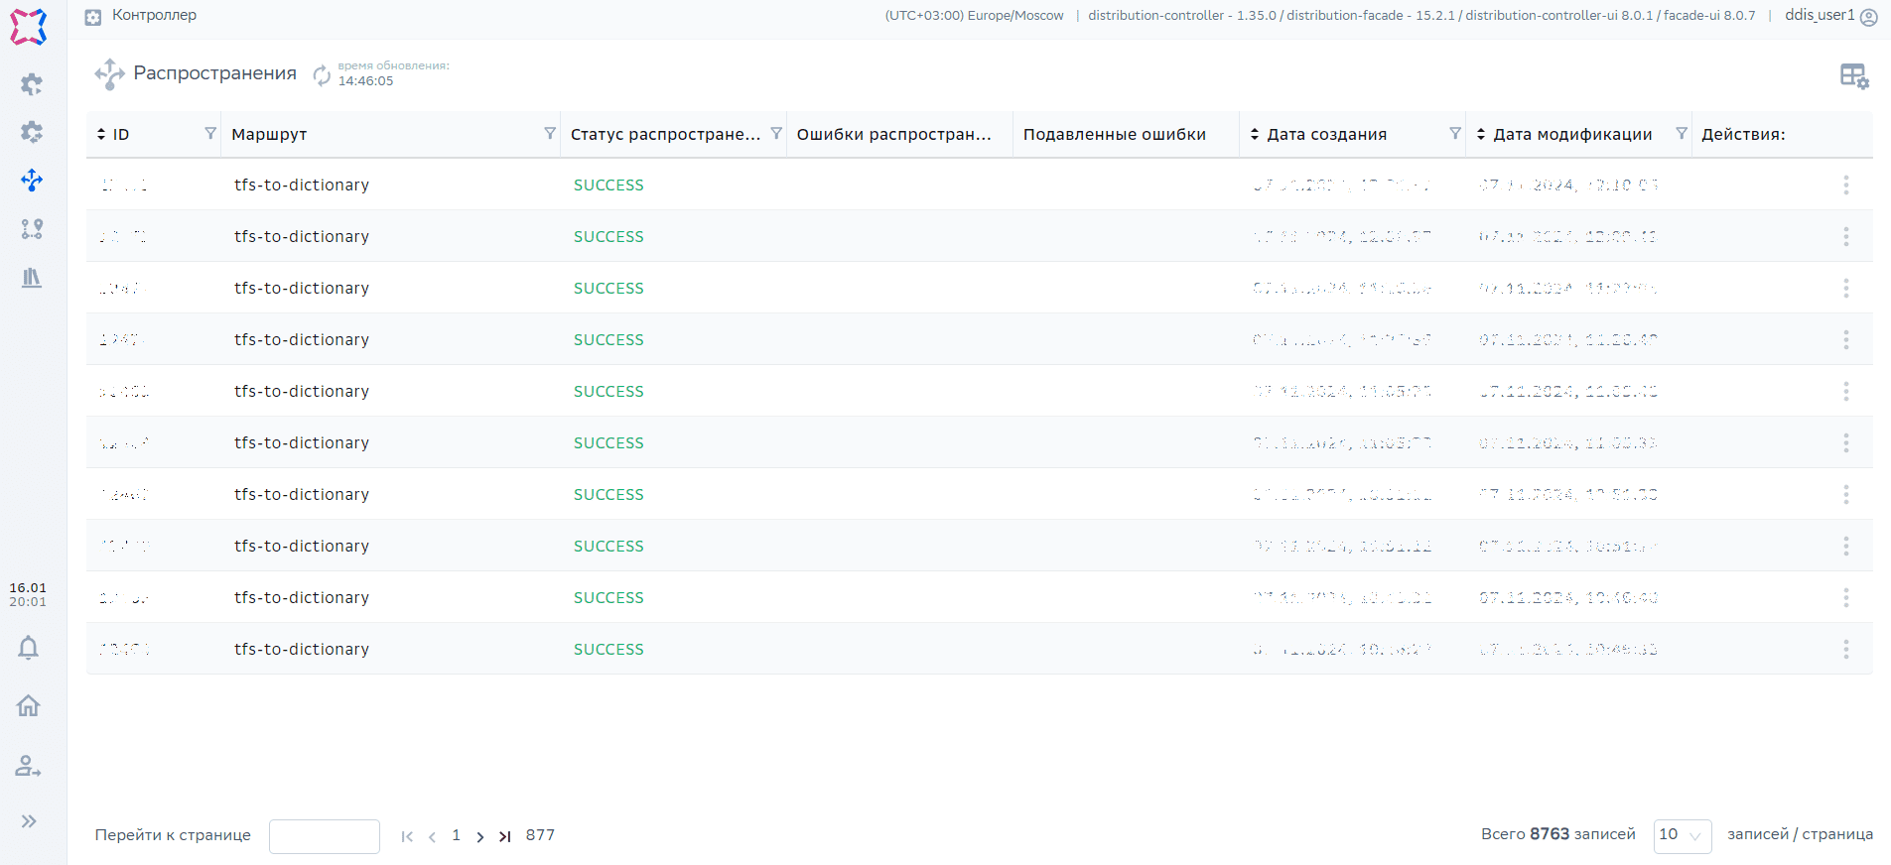Image resolution: width=1891 pixels, height=865 pixels.
Task: Click the refresh icon next to update time
Action: coord(322,74)
